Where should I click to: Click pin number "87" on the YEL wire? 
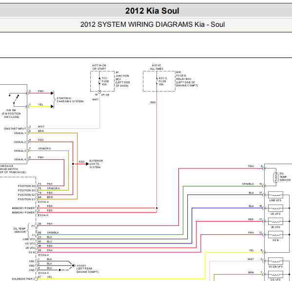39,277
